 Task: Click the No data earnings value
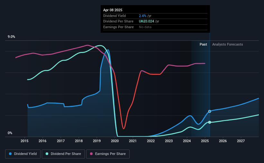[x=145, y=27]
